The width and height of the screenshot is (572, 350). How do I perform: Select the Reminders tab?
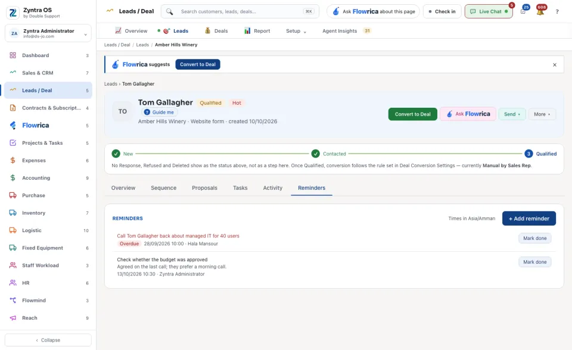[312, 188]
